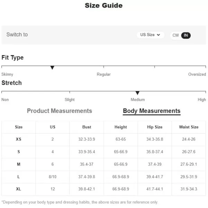Screen dimensions: 208x208
Task: Click the High stretch label
Action: 202,99
